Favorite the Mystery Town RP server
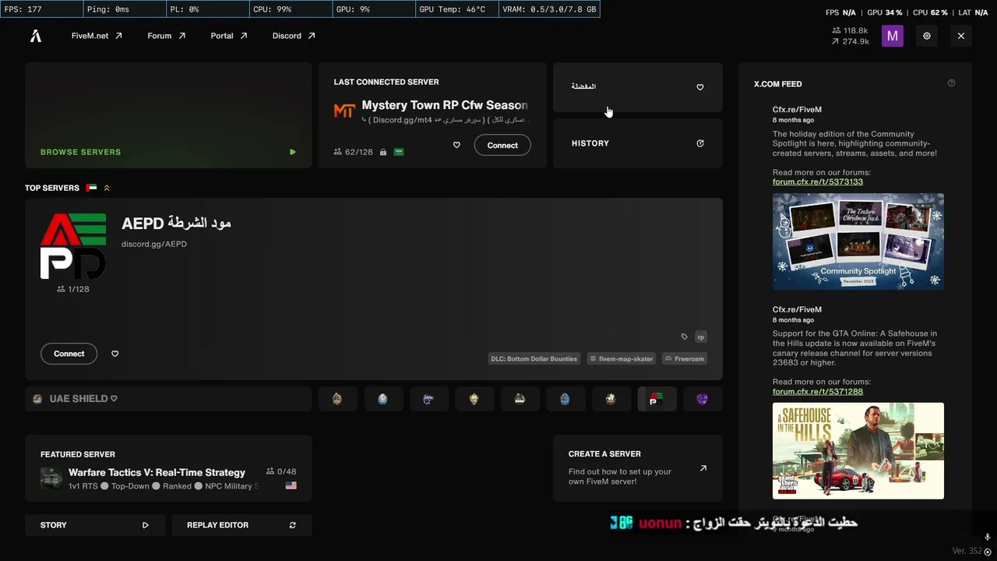 pos(456,145)
